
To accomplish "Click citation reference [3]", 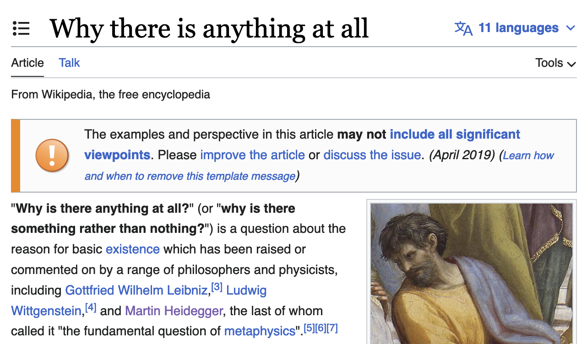I will (217, 287).
